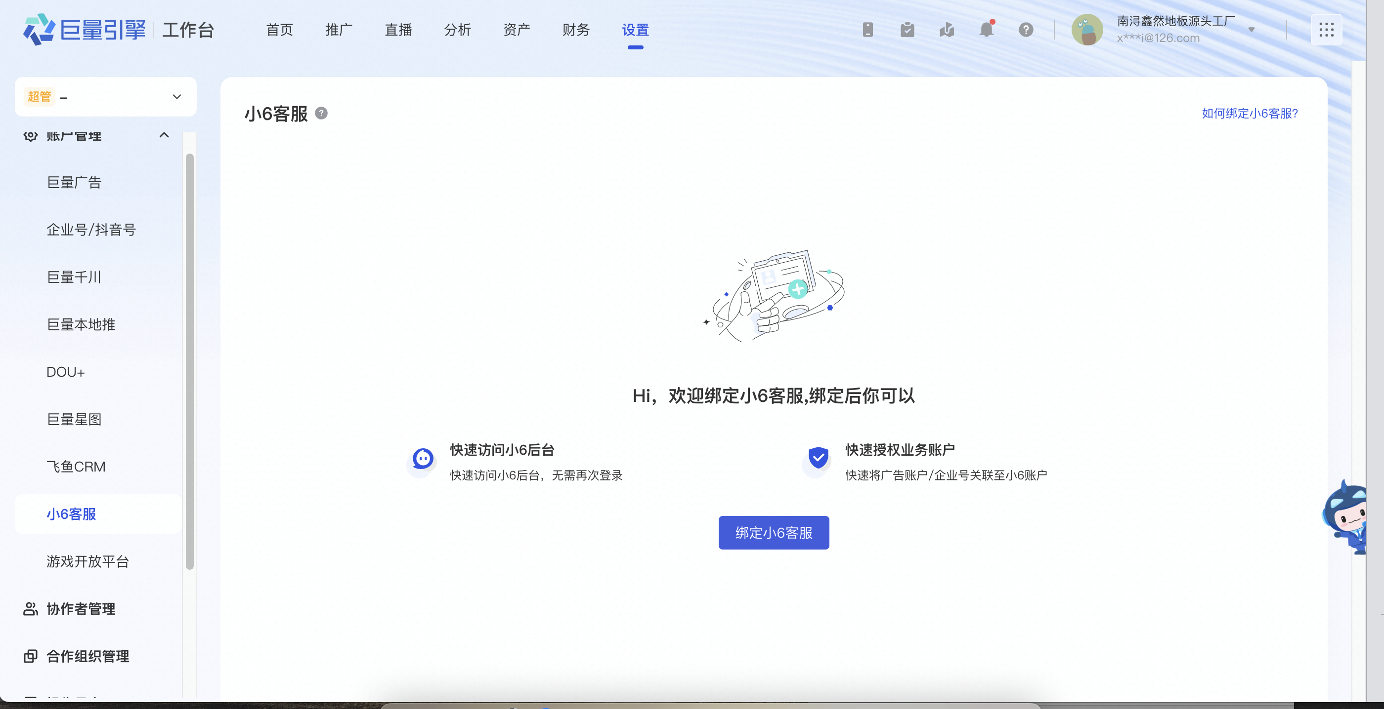Click the 绑定小6客服 button

(773, 532)
